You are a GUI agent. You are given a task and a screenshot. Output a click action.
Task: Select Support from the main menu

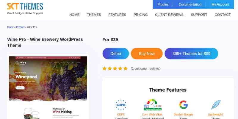(x=199, y=15)
